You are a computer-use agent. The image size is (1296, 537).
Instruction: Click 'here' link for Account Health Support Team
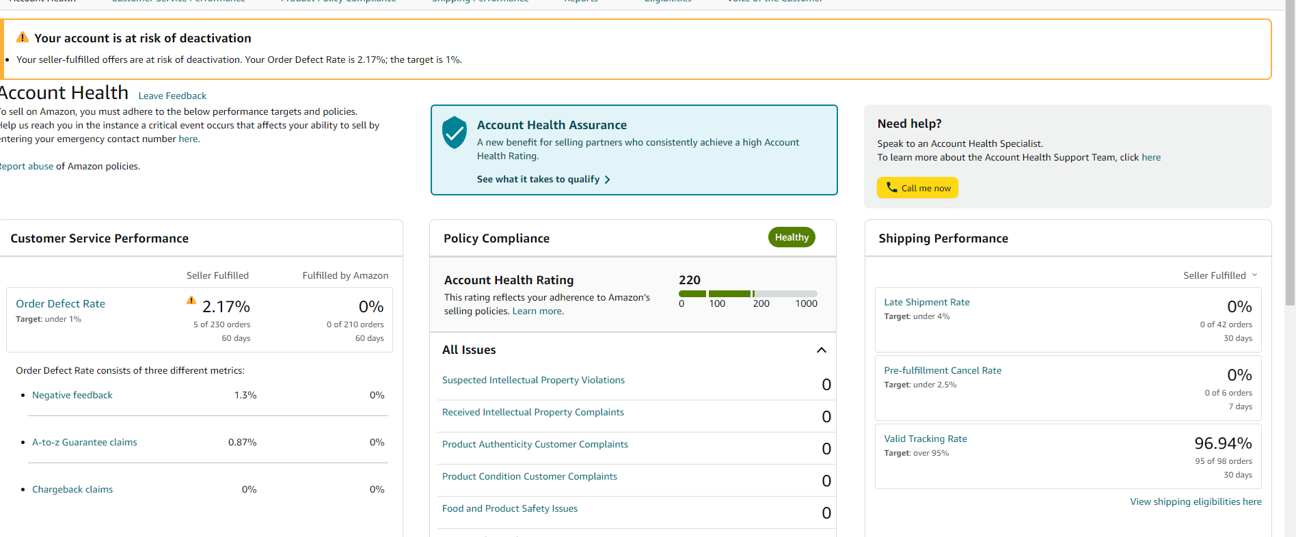pos(1151,157)
